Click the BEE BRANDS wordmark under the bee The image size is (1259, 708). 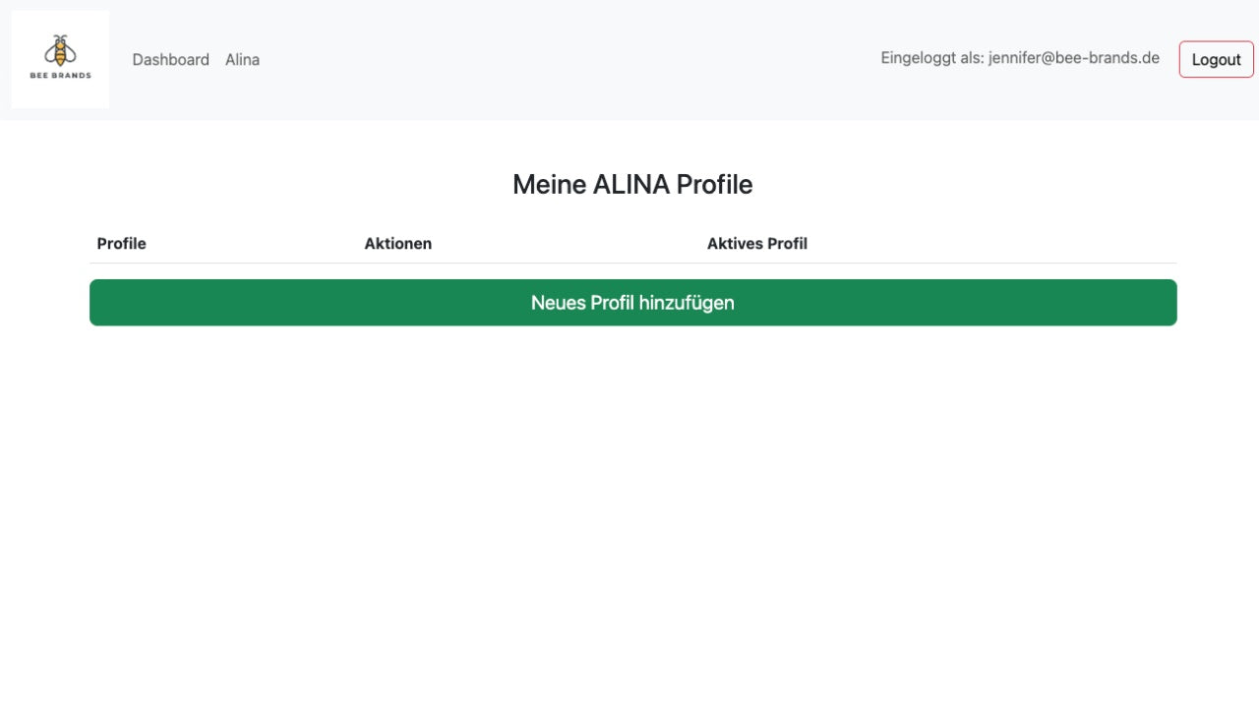[60, 75]
